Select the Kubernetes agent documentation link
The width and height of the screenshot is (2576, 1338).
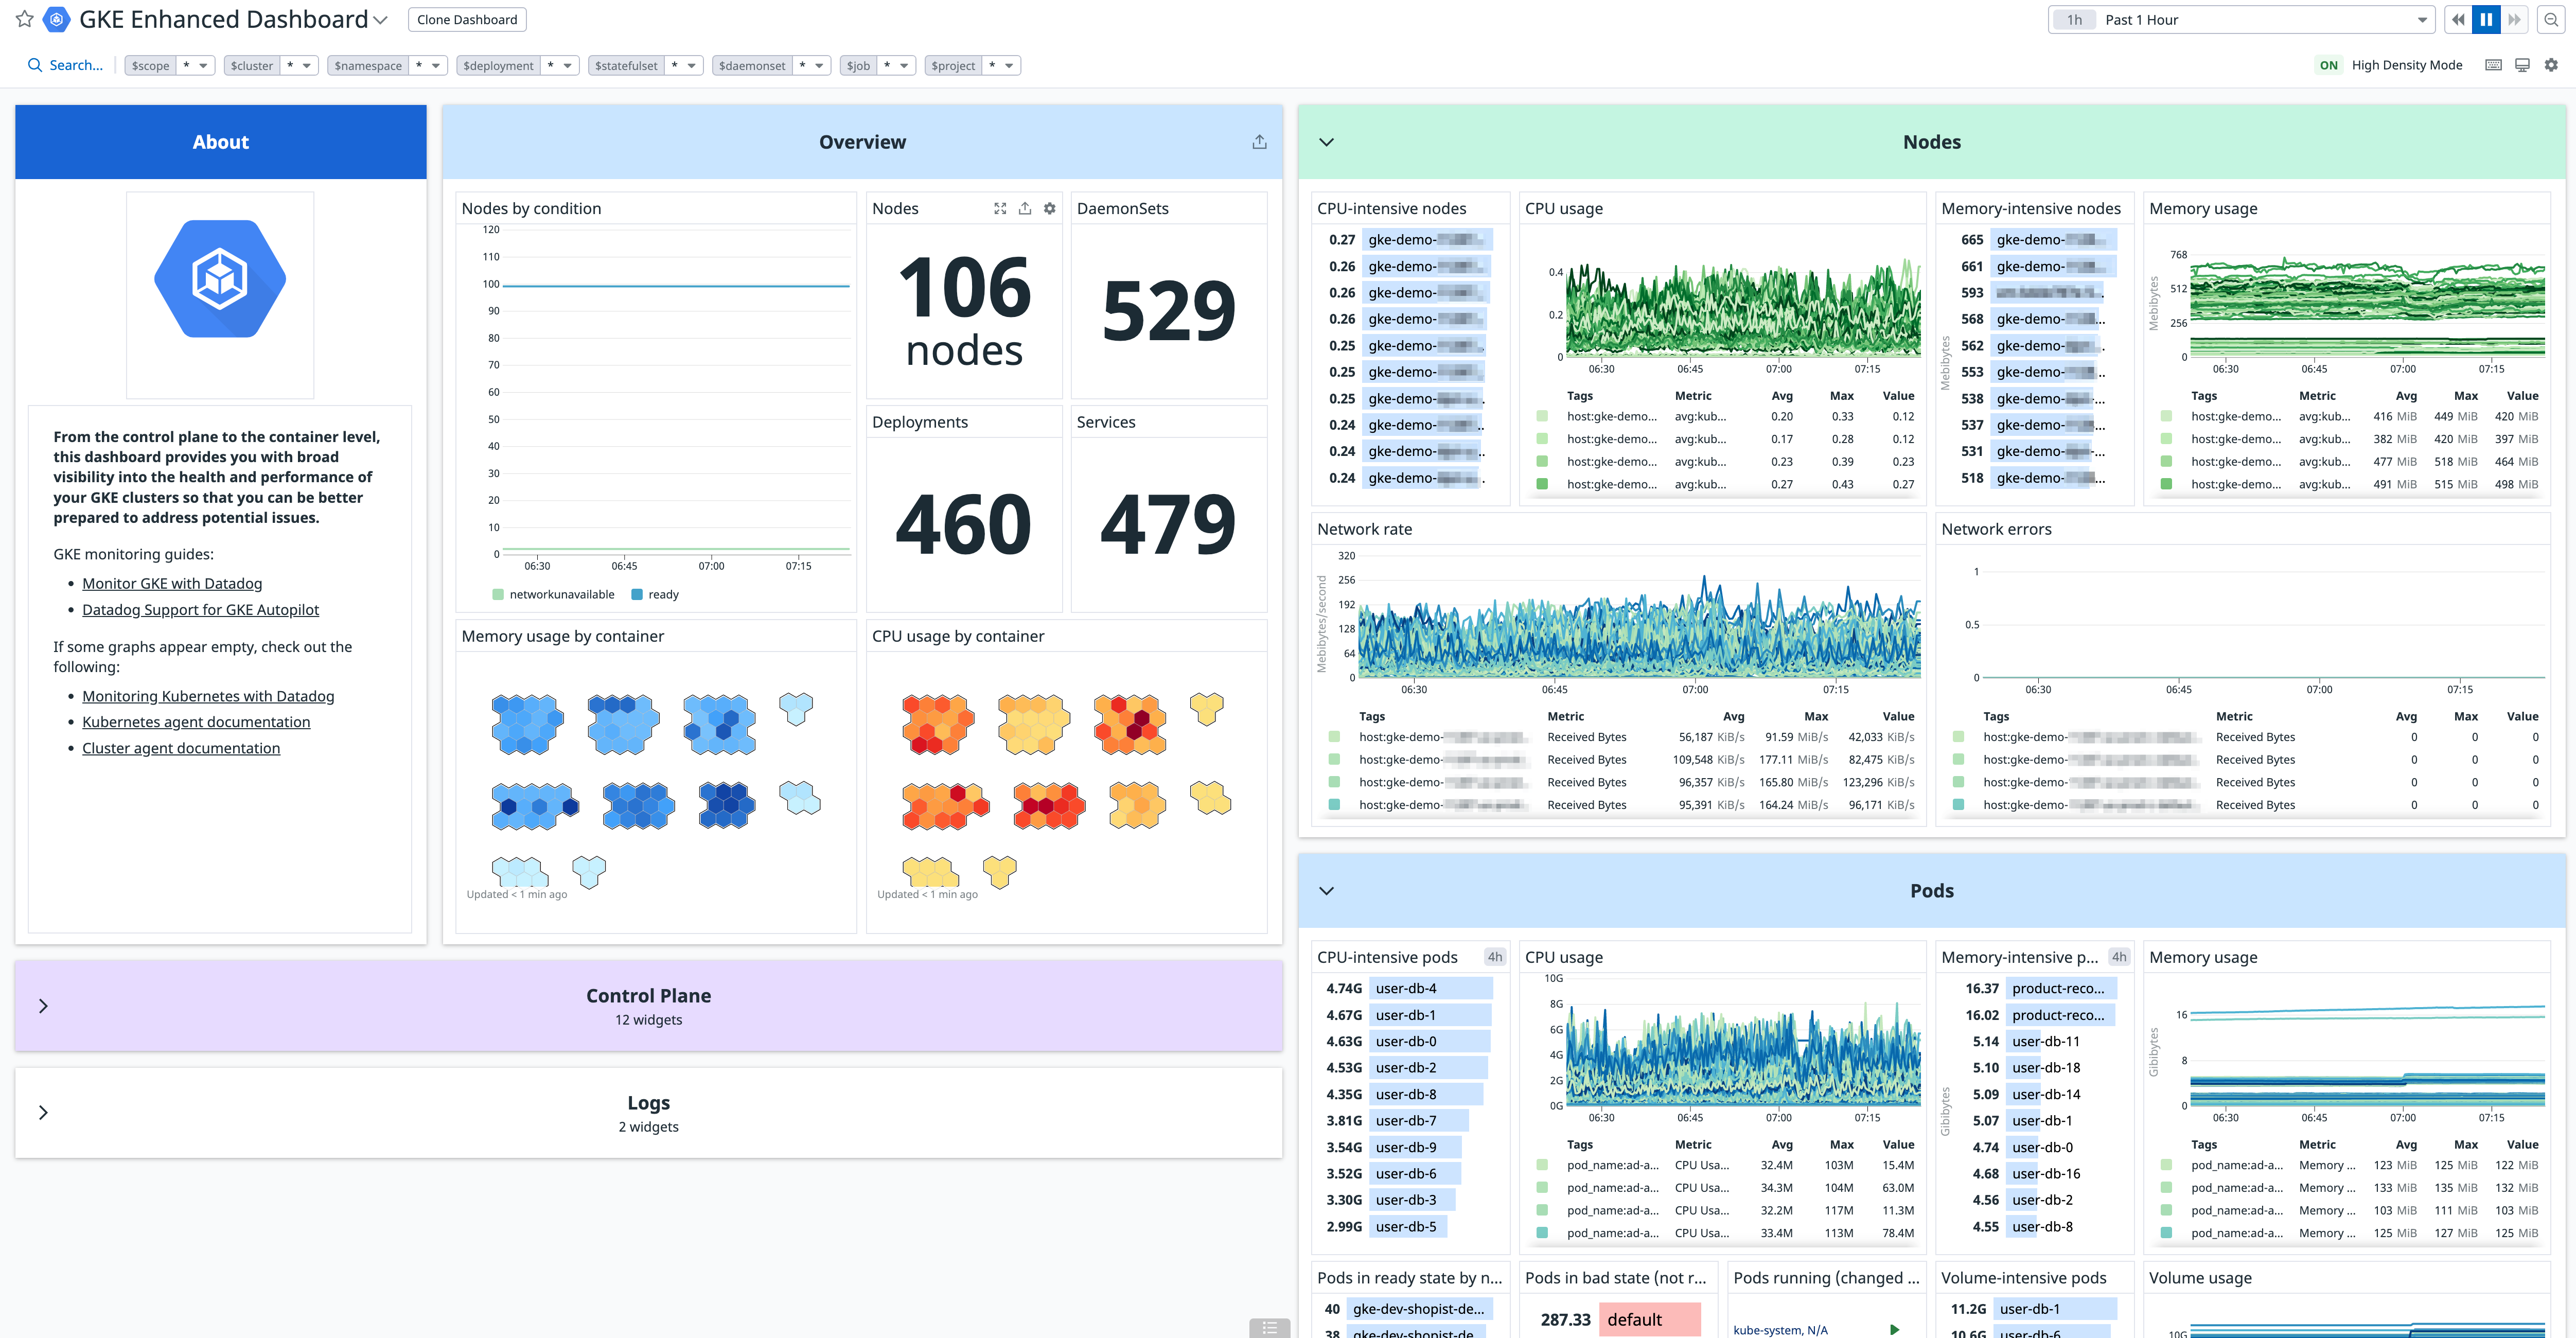[x=196, y=721]
